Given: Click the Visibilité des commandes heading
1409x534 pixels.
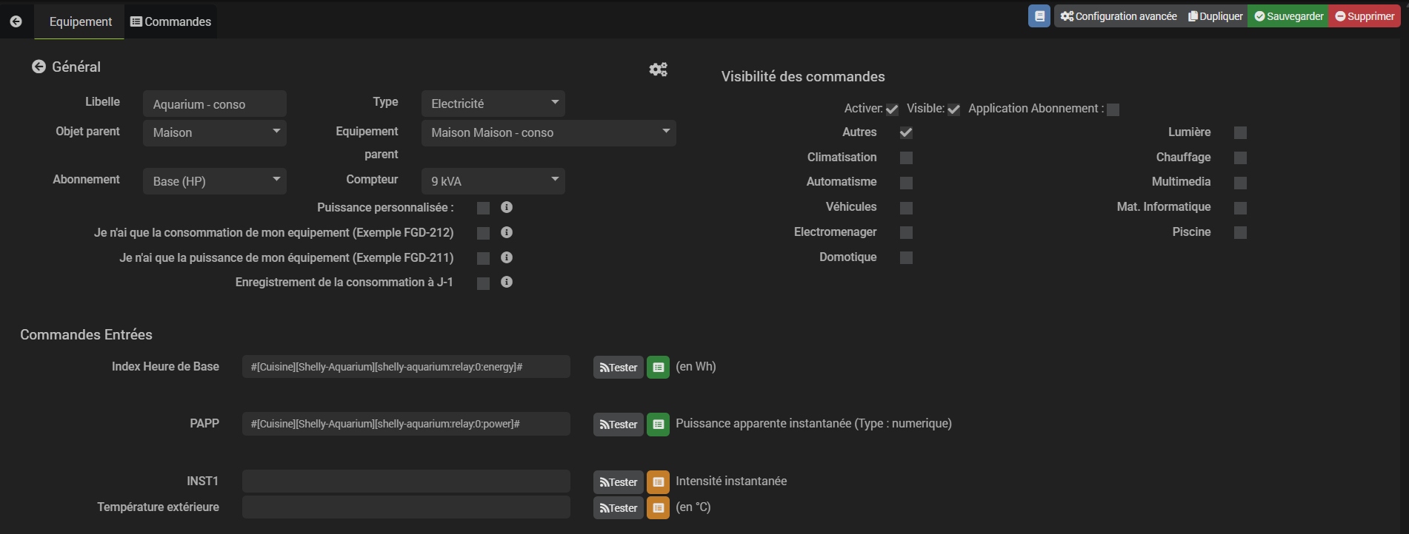Looking at the screenshot, I should (x=803, y=77).
